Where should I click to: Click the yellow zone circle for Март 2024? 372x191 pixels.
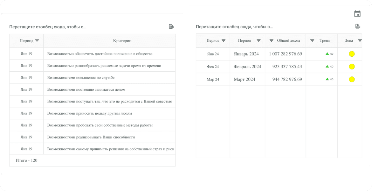pyautogui.click(x=352, y=79)
